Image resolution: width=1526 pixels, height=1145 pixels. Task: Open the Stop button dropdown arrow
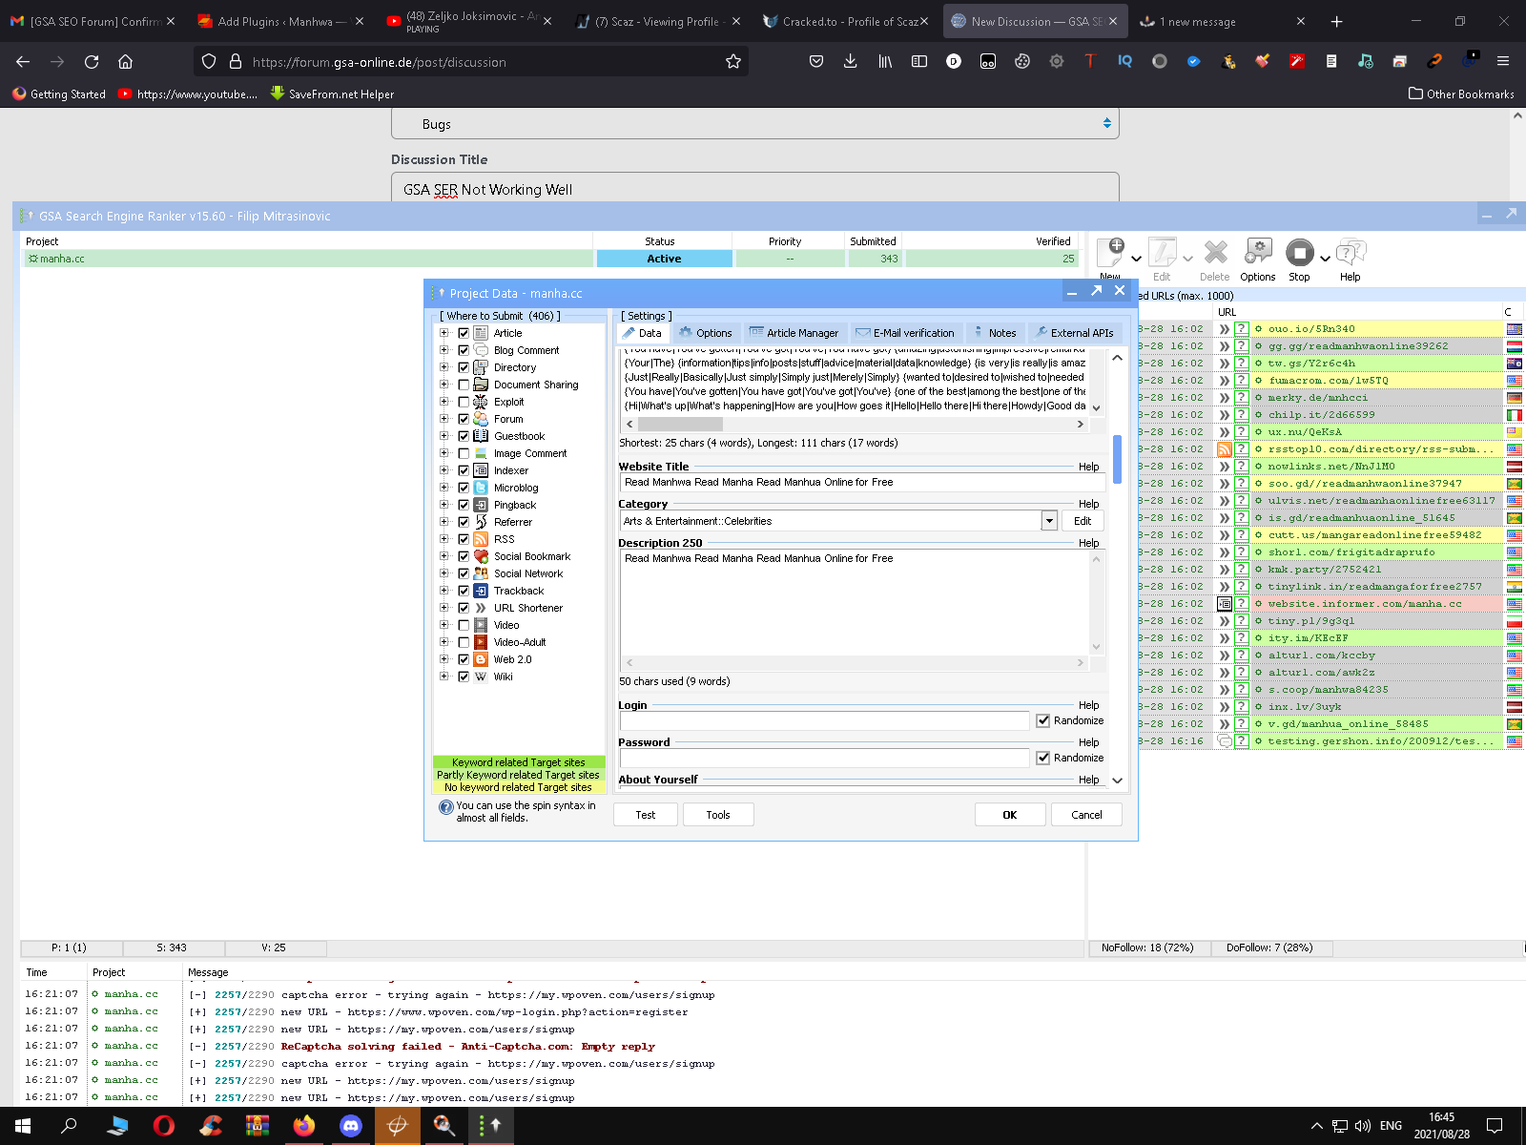point(1325,259)
